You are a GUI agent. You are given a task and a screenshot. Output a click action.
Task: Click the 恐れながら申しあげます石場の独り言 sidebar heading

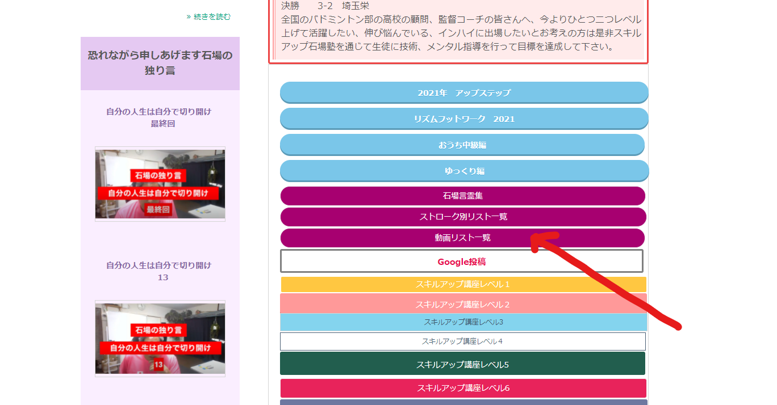[160, 63]
